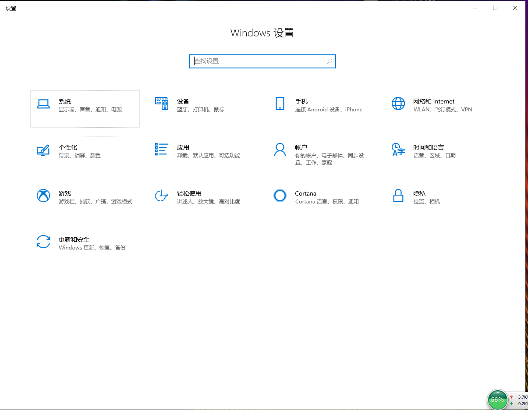Click the text 讲述人、放大镜、高对比度
The height and width of the screenshot is (410, 528).
tap(209, 202)
